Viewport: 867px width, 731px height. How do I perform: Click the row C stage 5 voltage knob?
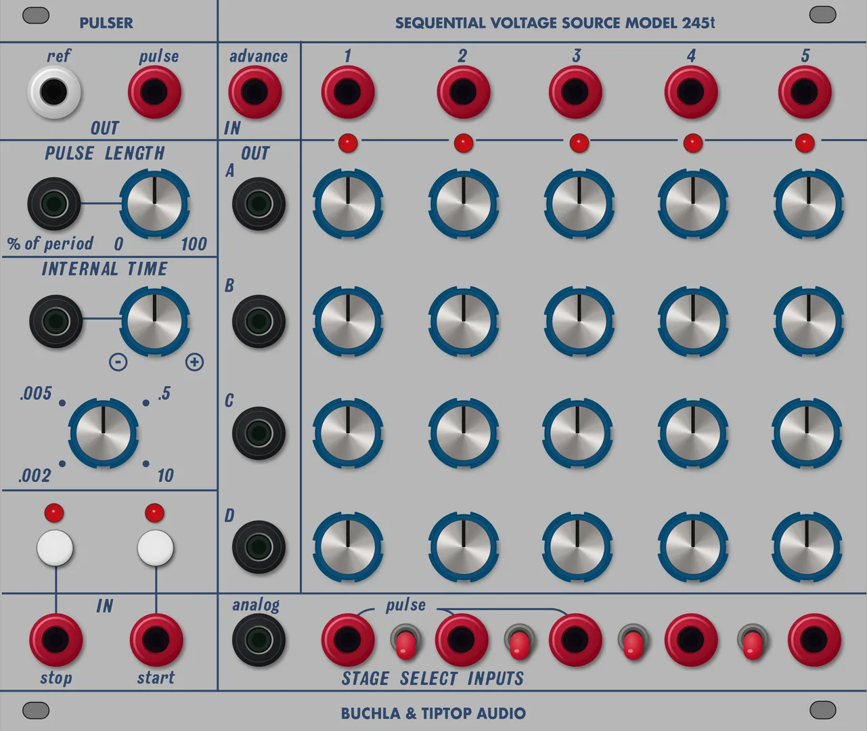[x=807, y=434]
